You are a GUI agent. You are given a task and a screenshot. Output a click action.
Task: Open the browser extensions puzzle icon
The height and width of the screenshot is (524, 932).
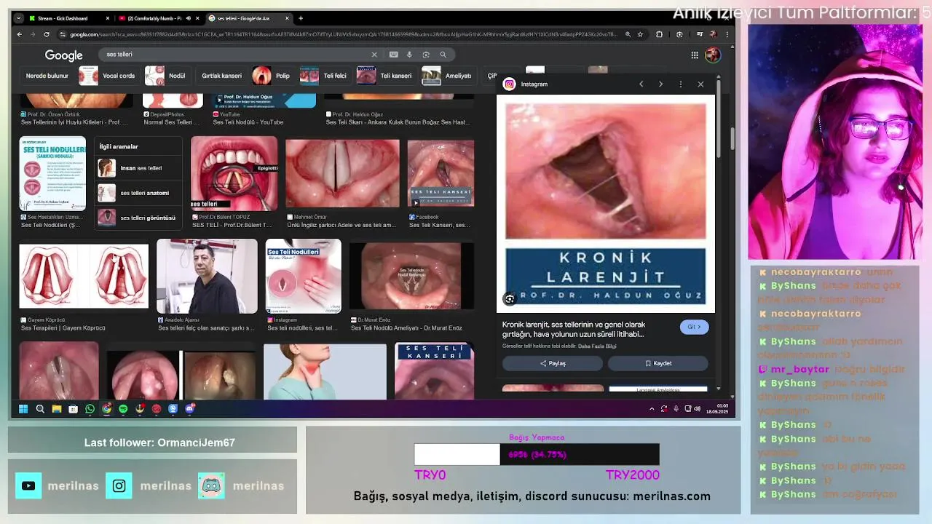tap(659, 34)
